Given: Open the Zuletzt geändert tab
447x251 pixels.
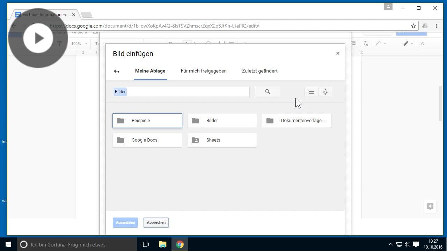Looking at the screenshot, I should click(x=259, y=71).
